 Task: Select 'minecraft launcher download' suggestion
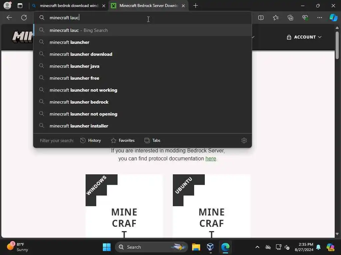click(x=143, y=54)
